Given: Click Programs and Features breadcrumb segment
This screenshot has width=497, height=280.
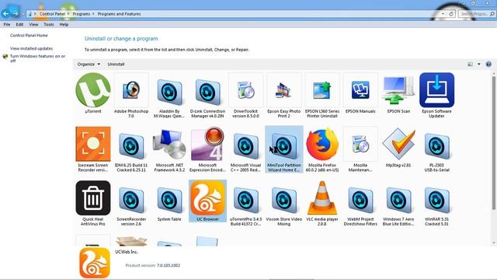Looking at the screenshot, I should pyautogui.click(x=119, y=14).
